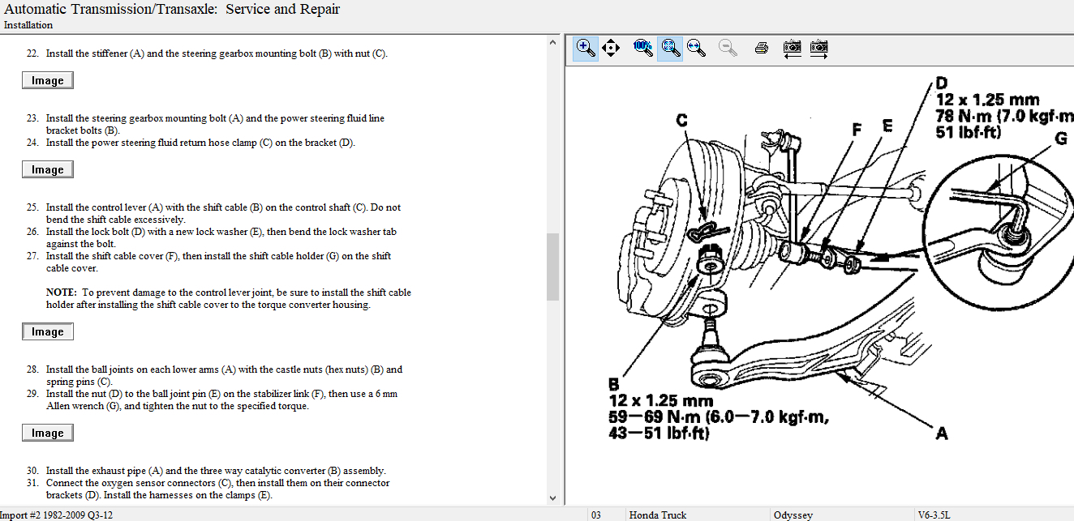
Task: Click the NOTE about control lever joint
Action: click(229, 298)
